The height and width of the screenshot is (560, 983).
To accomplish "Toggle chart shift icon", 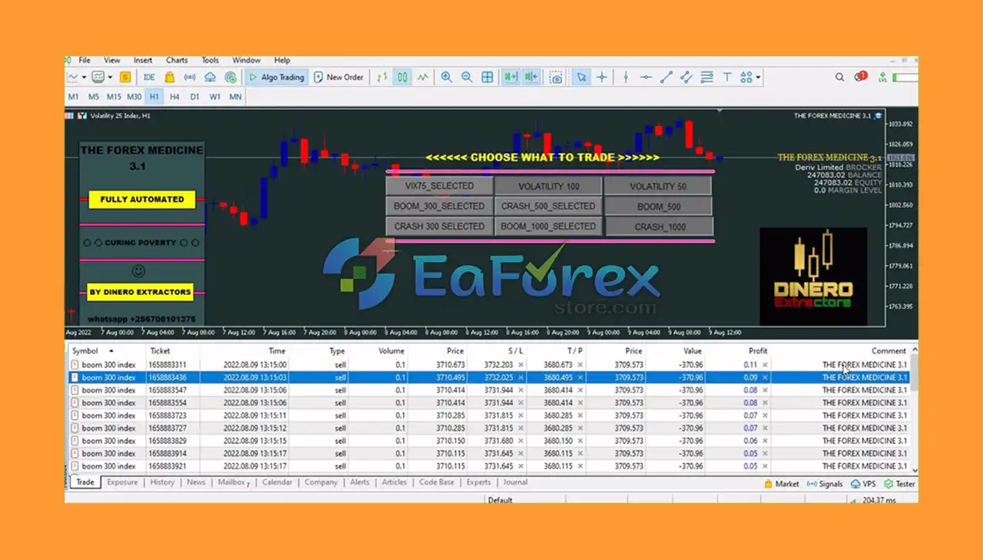I will click(531, 77).
